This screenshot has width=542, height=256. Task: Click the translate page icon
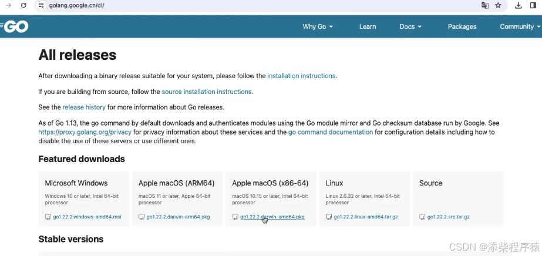click(x=485, y=5)
